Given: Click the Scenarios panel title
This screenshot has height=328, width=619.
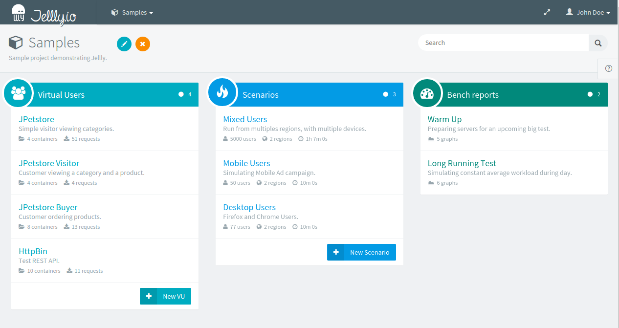Looking at the screenshot, I should tap(261, 95).
